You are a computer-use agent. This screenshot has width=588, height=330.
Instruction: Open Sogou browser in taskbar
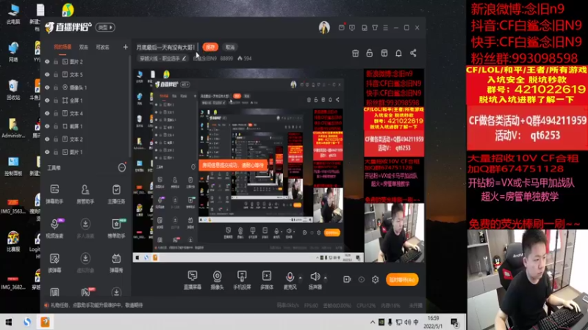(x=27, y=322)
